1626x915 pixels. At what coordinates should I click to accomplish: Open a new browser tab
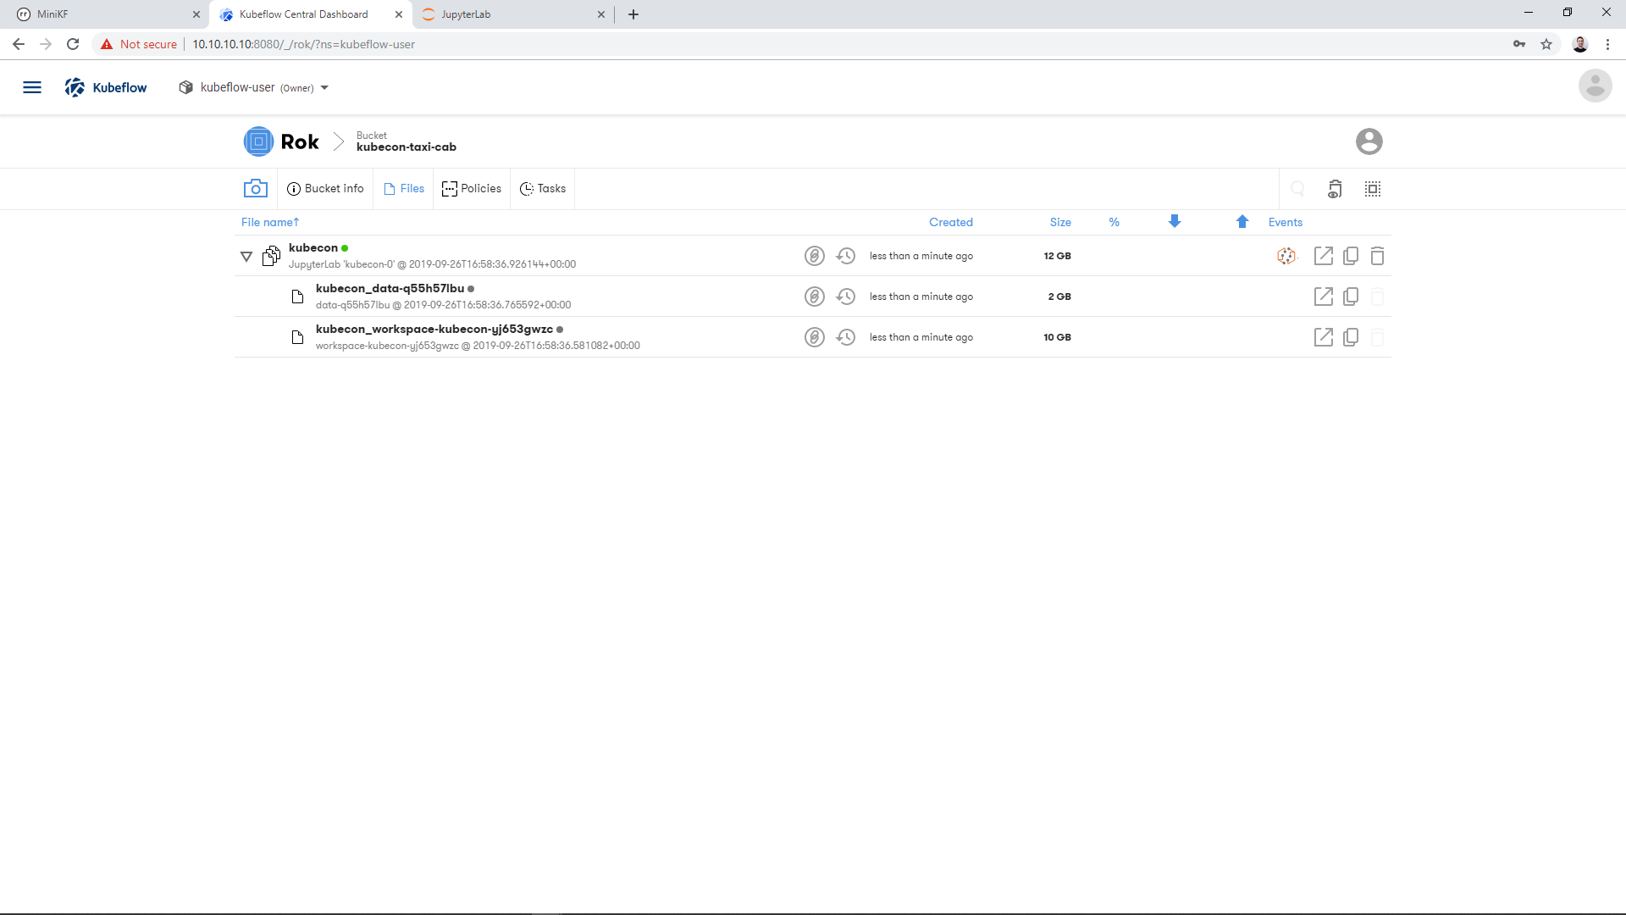633,14
